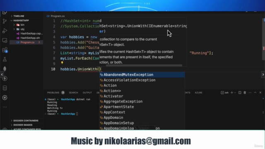
Task: Show additional views ellipsis in activity bar
Action: (5, 107)
